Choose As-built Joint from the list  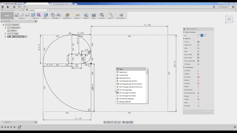pos(131,75)
